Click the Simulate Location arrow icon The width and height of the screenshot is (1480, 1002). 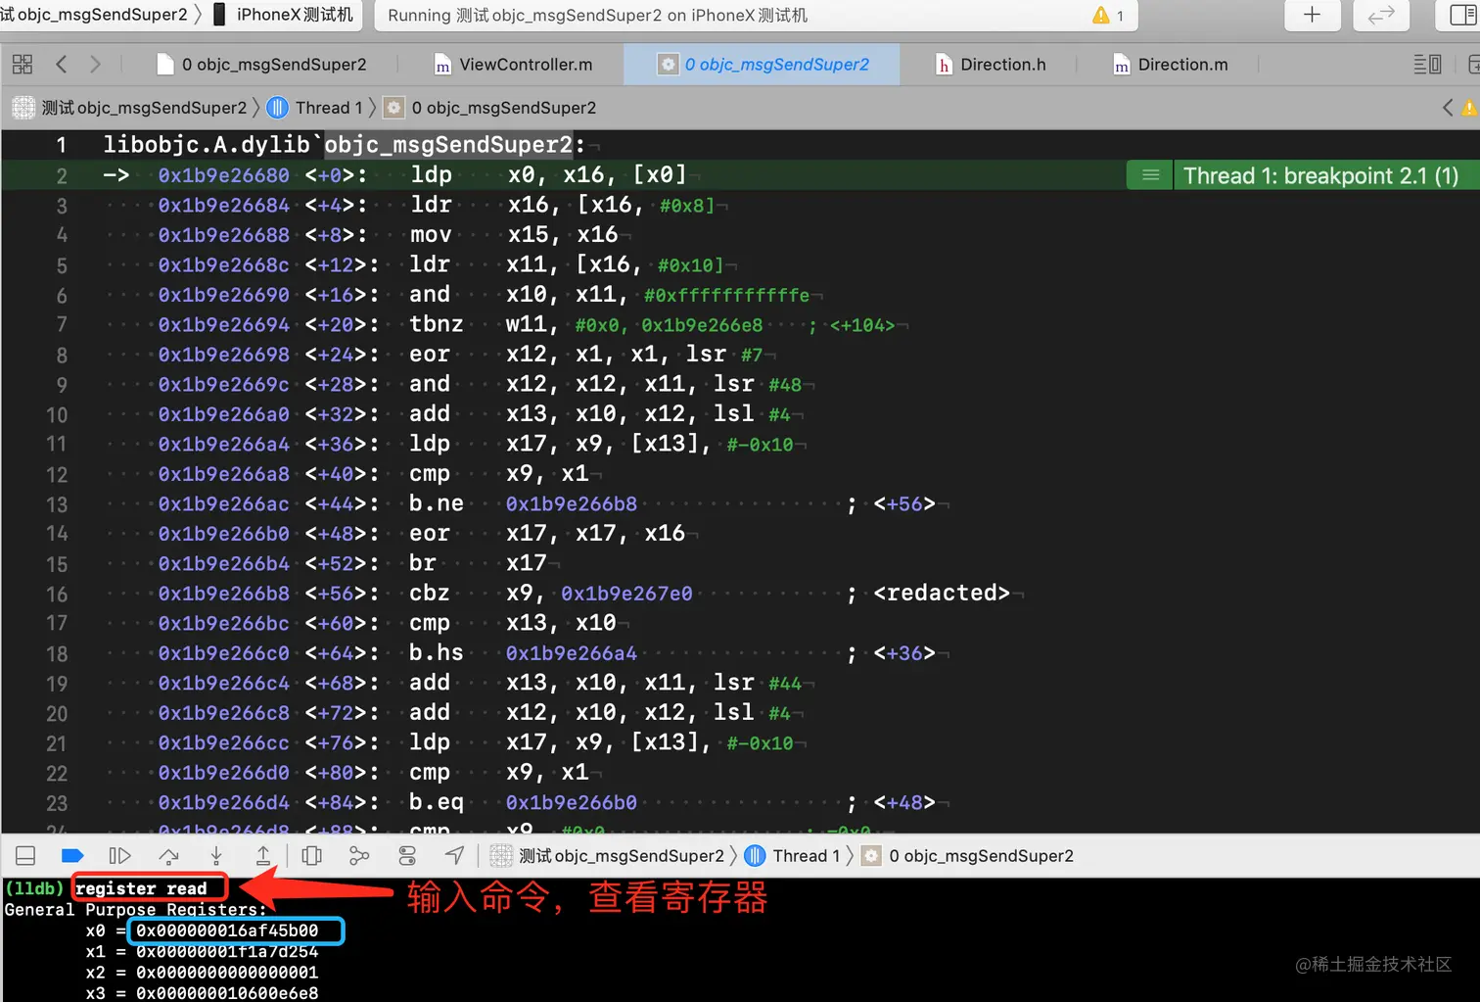(x=454, y=856)
